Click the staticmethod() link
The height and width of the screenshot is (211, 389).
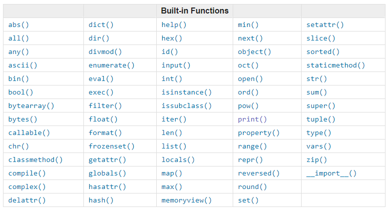click(x=336, y=65)
